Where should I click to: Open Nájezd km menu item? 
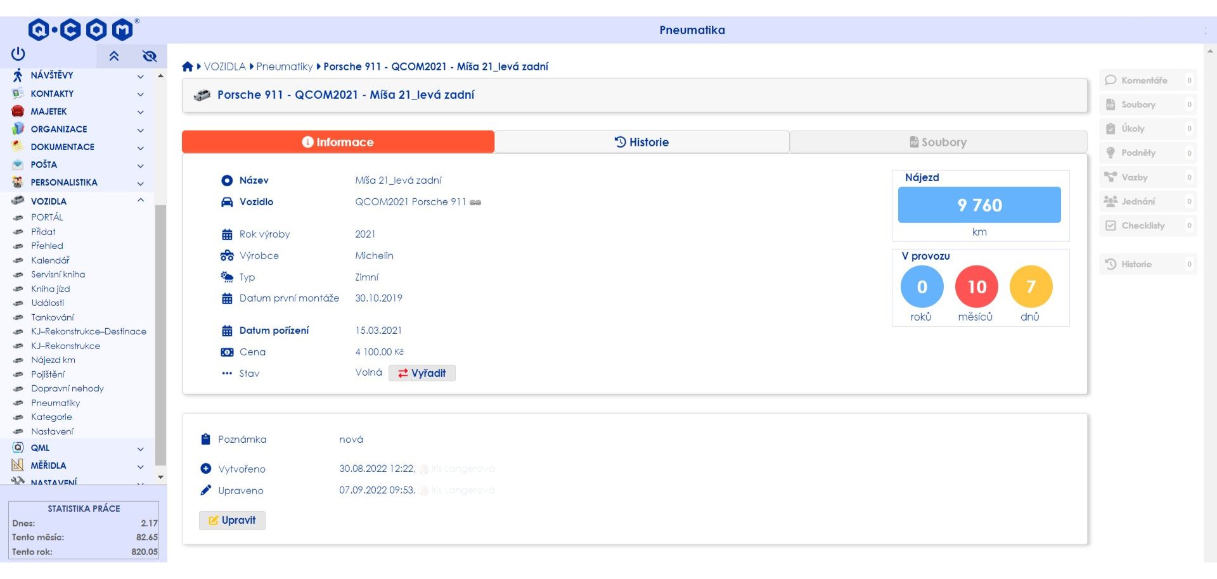point(53,360)
